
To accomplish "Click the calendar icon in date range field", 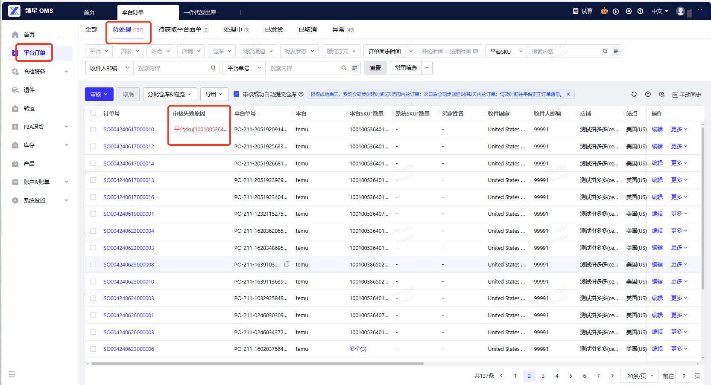I will 476,51.
